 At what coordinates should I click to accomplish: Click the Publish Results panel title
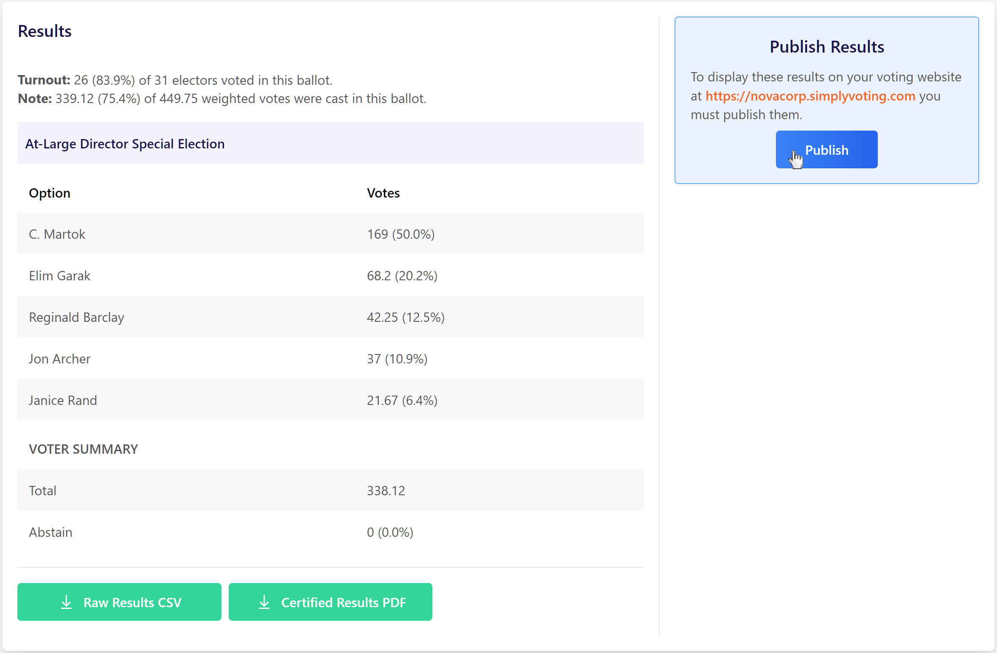pyautogui.click(x=826, y=47)
